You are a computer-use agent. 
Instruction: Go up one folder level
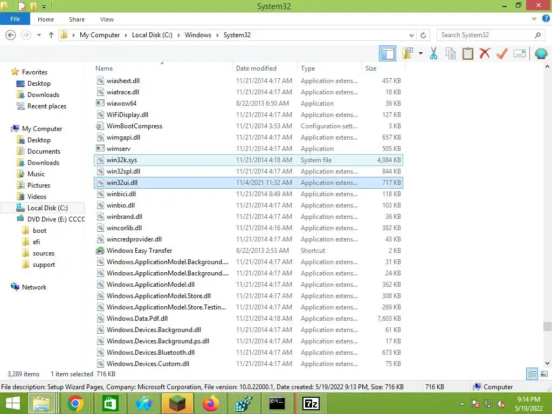(51, 35)
